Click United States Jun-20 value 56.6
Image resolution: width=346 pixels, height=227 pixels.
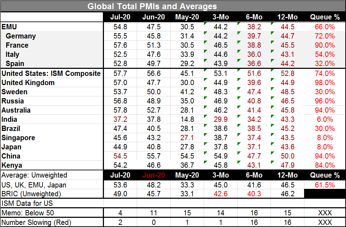(154, 73)
